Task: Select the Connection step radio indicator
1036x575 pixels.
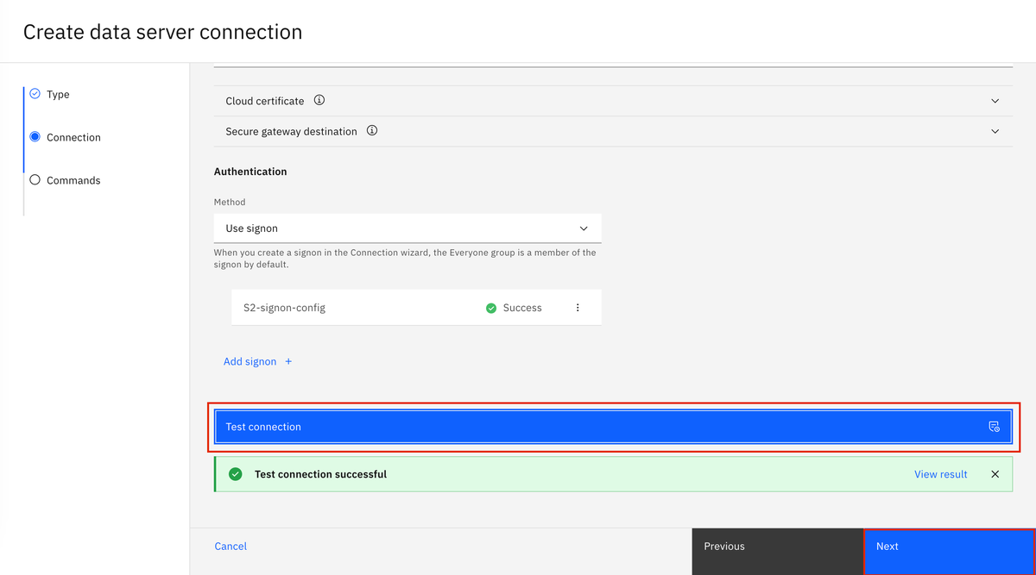Action: click(x=35, y=136)
